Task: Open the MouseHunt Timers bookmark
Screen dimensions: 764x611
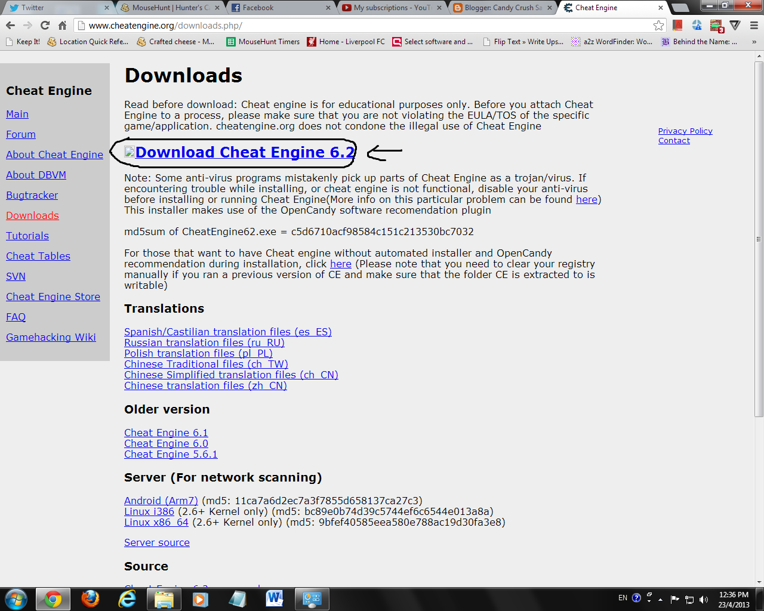Action: pos(263,42)
